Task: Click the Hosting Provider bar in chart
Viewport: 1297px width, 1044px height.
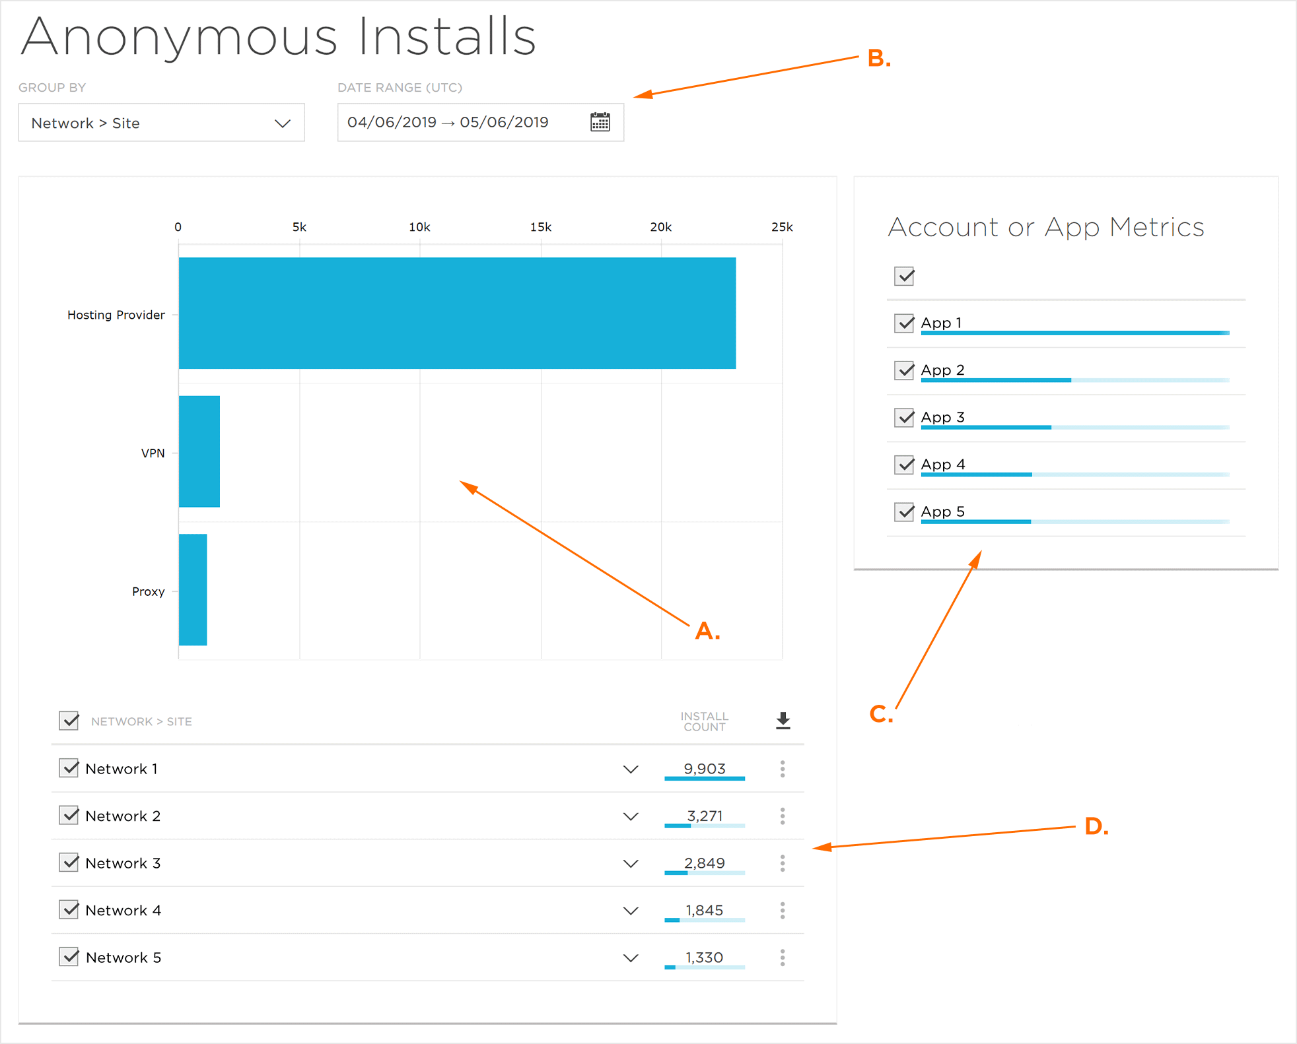Action: 457,313
